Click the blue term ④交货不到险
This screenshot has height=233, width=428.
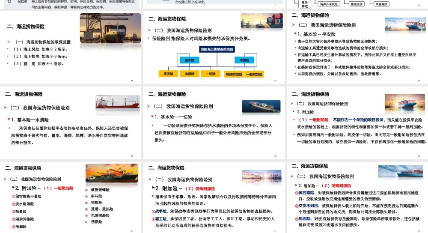pos(306,206)
